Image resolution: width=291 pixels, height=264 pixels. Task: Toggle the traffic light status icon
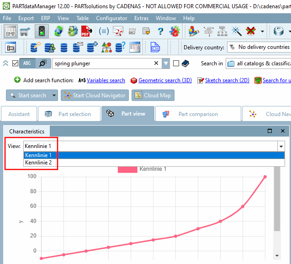tap(42, 31)
